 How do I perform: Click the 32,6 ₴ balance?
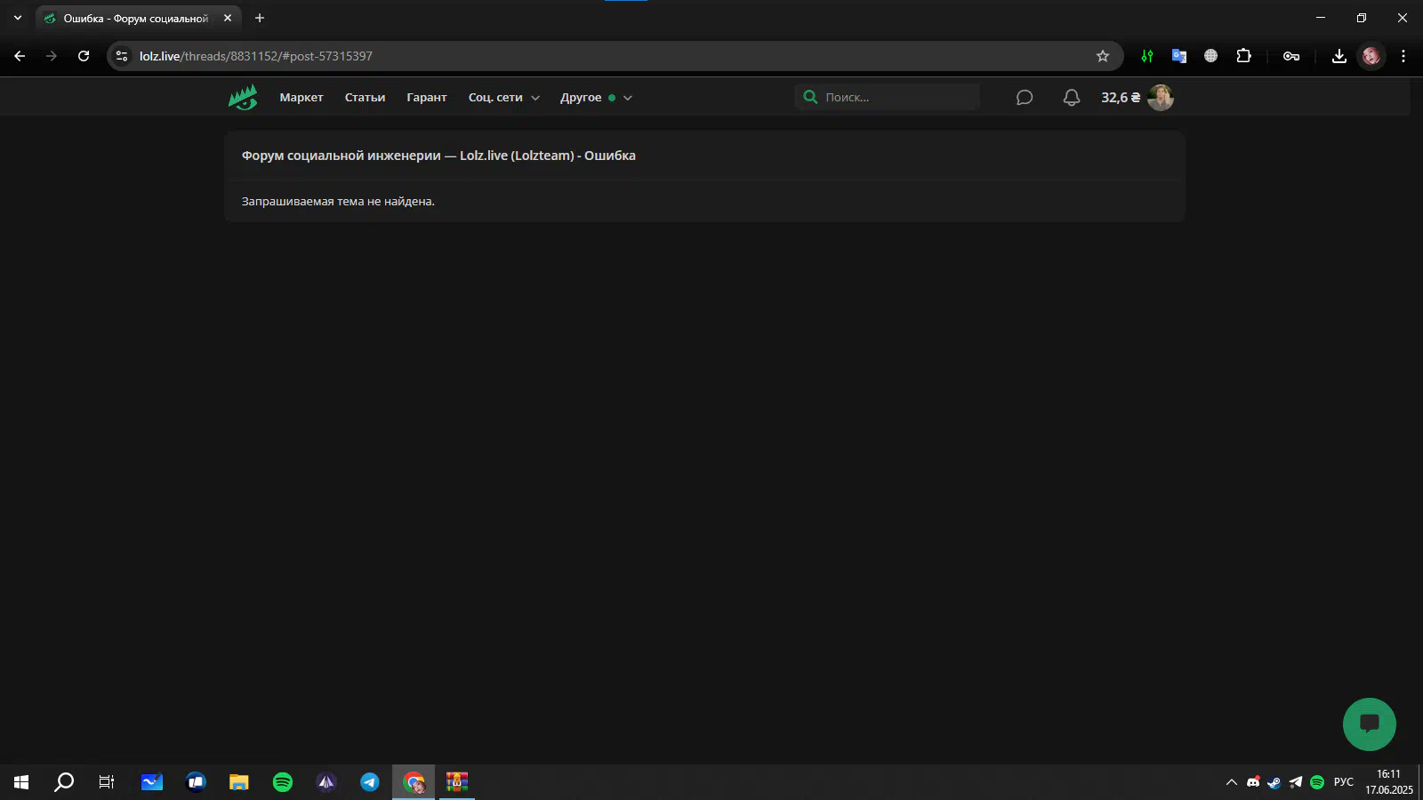1121,98
